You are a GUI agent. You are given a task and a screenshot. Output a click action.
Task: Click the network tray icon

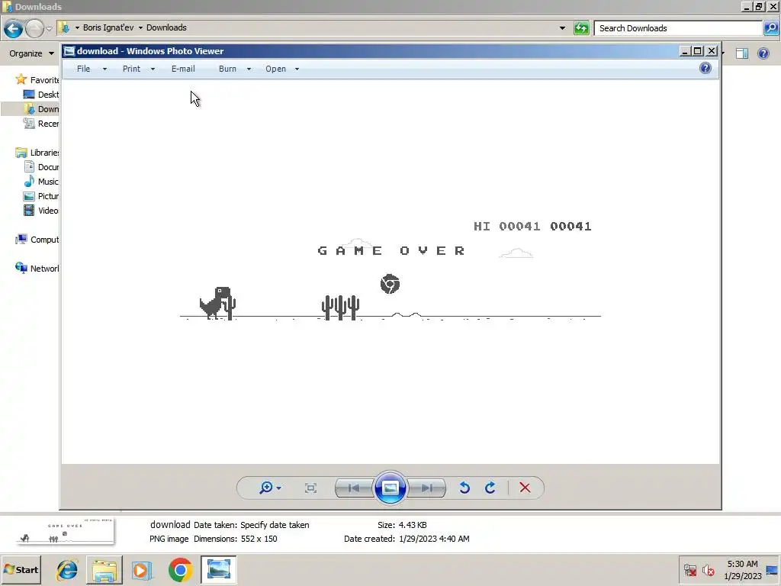690,570
